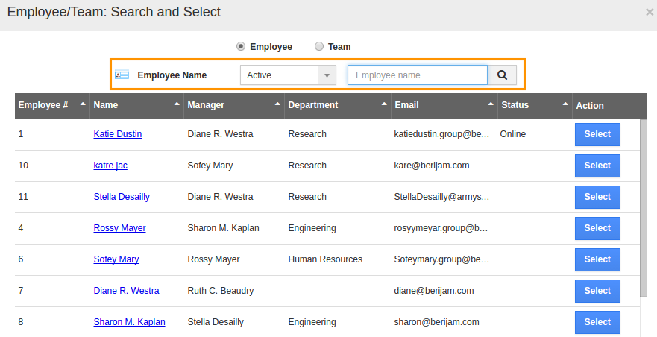Sort by Employee # column arrow
This screenshot has height=337, width=657.
[83, 104]
